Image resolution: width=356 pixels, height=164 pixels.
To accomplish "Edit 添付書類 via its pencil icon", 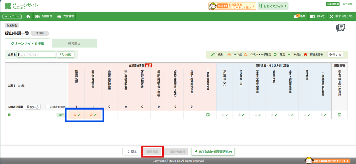I will (x=309, y=115).
